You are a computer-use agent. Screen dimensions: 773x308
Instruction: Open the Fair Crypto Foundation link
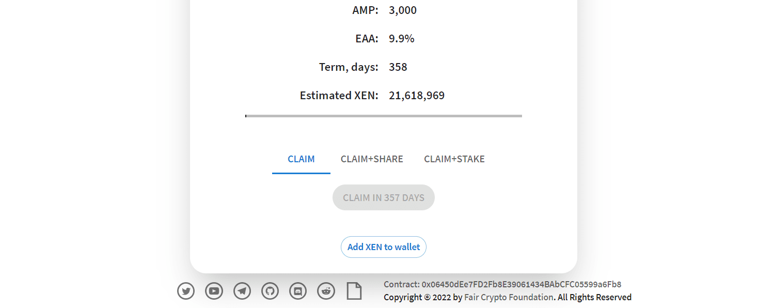[x=508, y=297]
